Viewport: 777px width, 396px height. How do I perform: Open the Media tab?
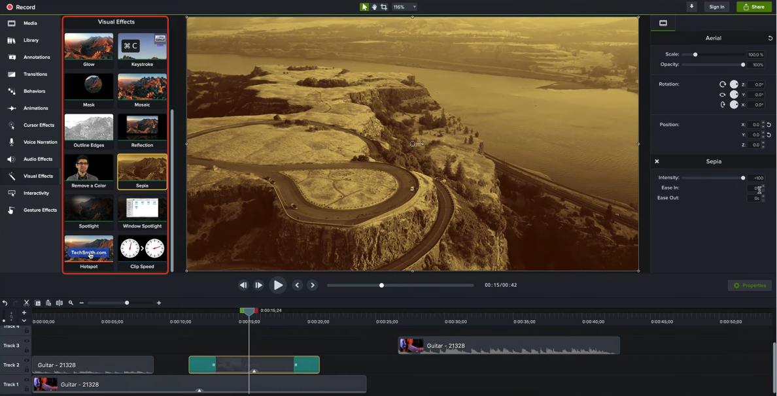pos(30,24)
